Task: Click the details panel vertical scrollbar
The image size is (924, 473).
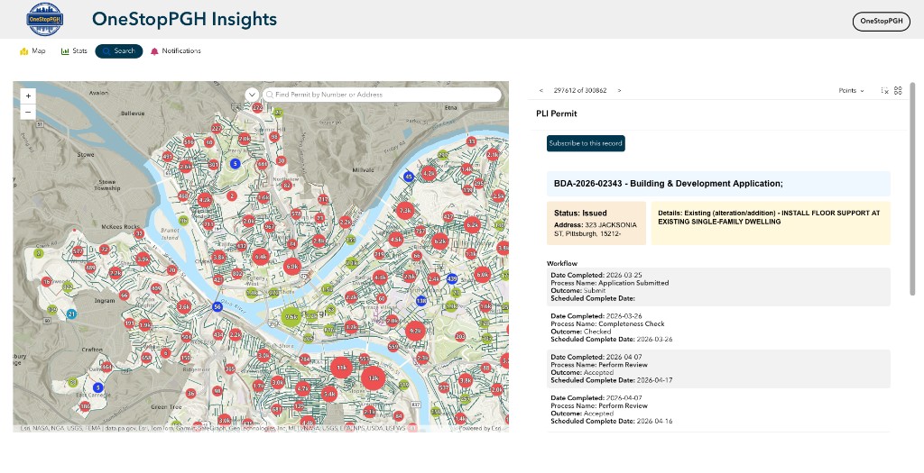Action: click(x=913, y=188)
